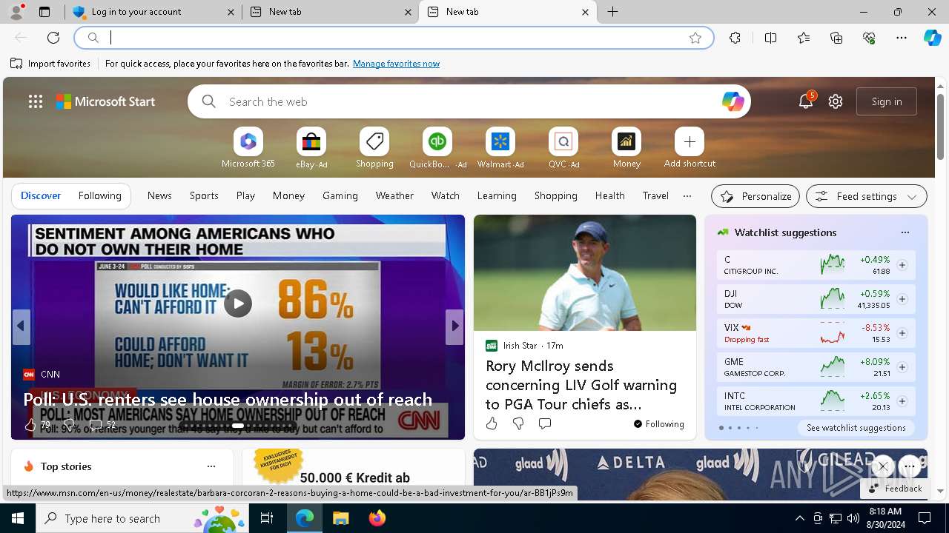Add DJI Dow to watchlist

902,299
